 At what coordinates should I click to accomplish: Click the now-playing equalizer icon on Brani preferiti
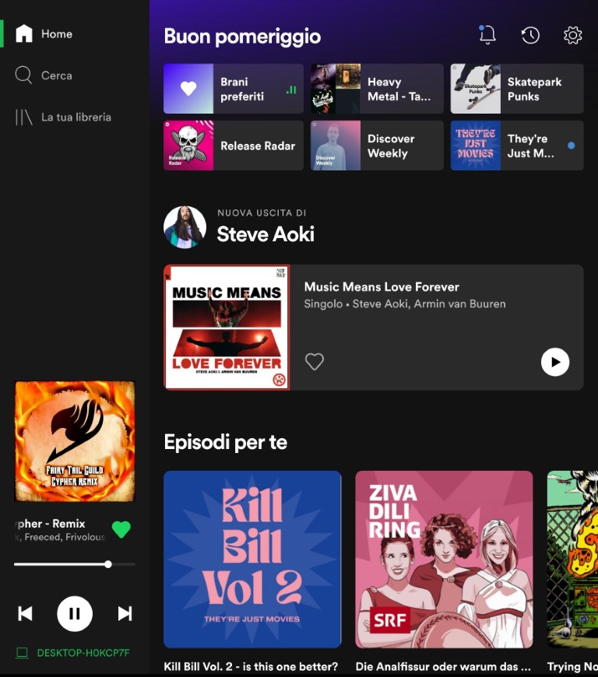pos(292,89)
